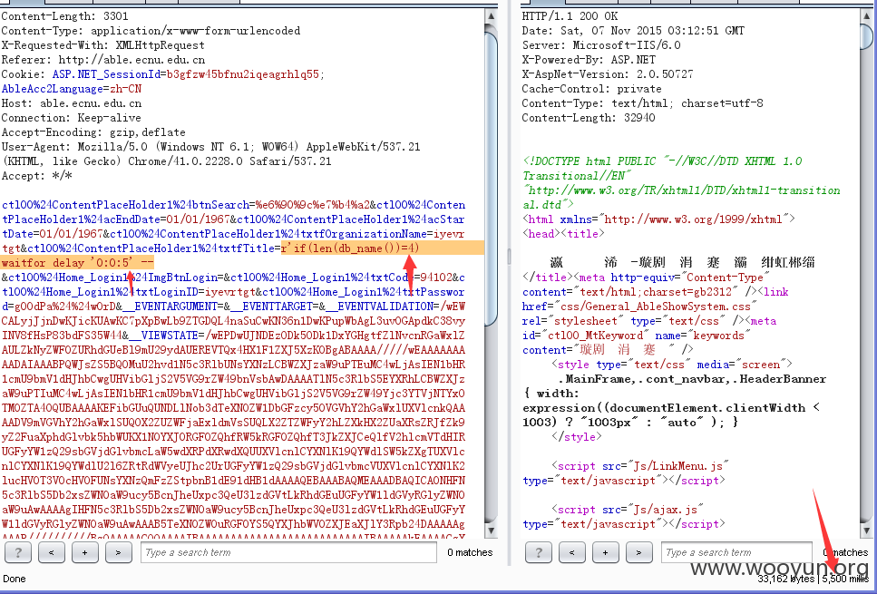Click the 'X-AspNet-Version: 2.0.50727' header
The height and width of the screenshot is (594, 877).
(x=608, y=74)
